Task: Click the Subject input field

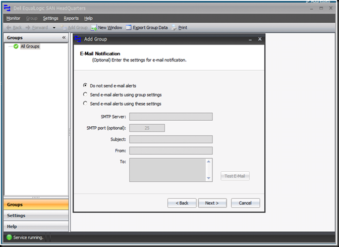Action: [x=171, y=139]
